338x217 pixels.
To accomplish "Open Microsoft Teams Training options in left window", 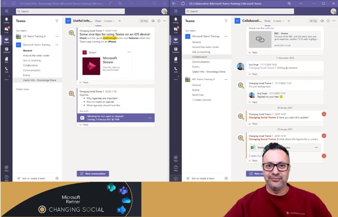I will (x=57, y=45).
